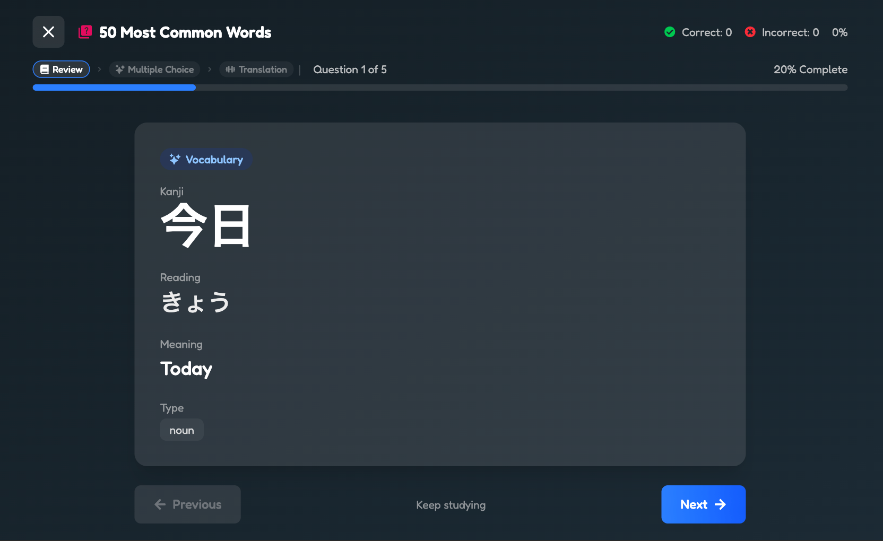Image resolution: width=883 pixels, height=541 pixels.
Task: Click the chevron before Translation
Action: [x=209, y=69]
